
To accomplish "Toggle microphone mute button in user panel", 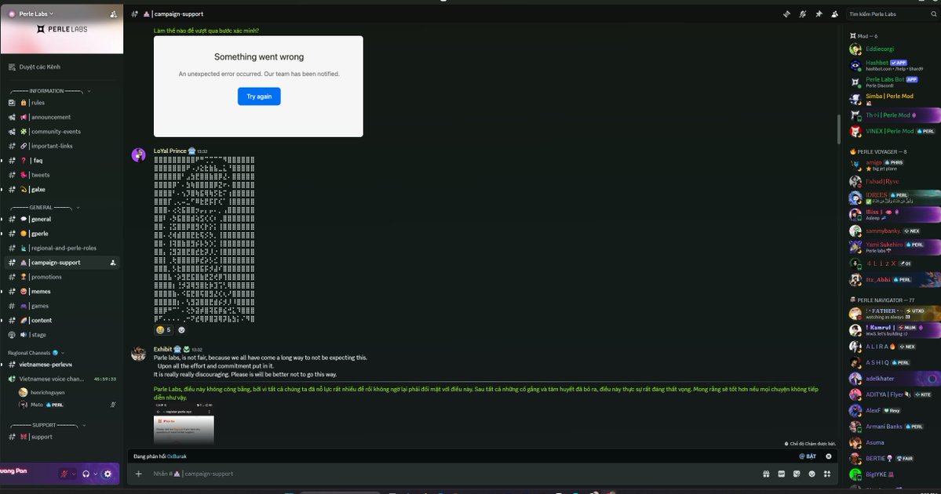I will click(64, 474).
